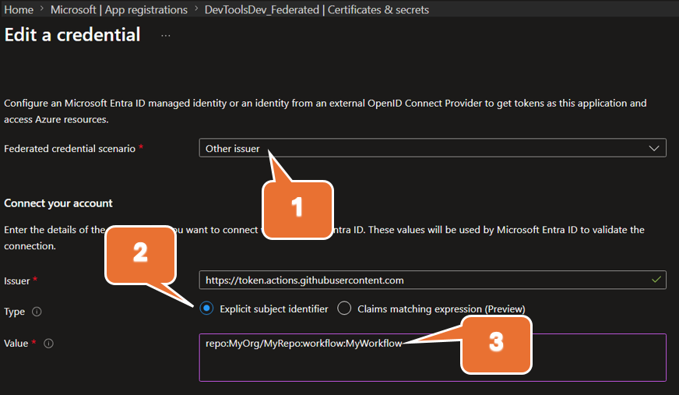
Task: Click the info icon next to Type
Action: [37, 312]
